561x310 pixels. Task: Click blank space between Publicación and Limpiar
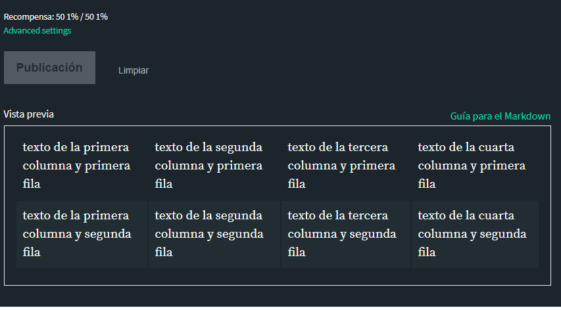107,68
